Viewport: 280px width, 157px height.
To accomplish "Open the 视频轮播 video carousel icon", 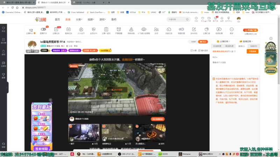I will (x=219, y=30).
